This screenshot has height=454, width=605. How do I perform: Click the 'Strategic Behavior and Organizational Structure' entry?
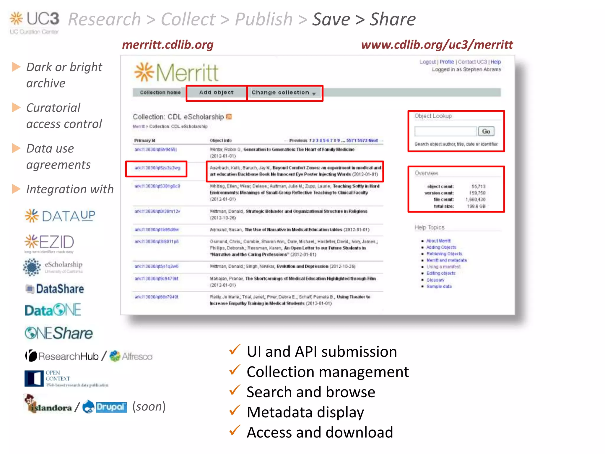coord(288,215)
